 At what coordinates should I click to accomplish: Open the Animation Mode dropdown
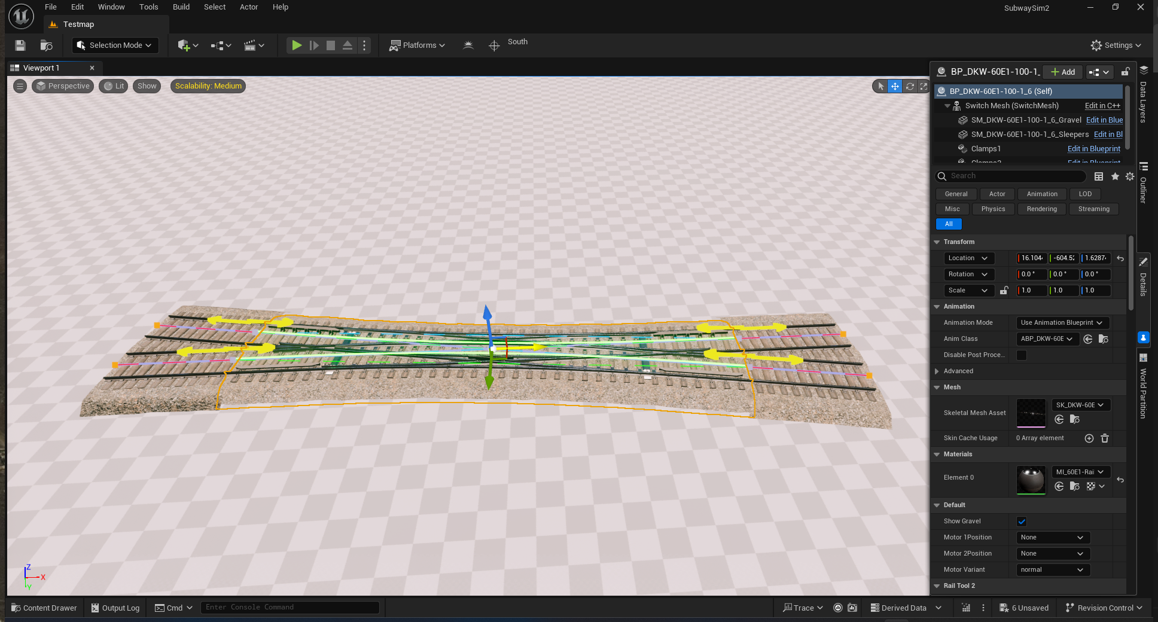1062,323
